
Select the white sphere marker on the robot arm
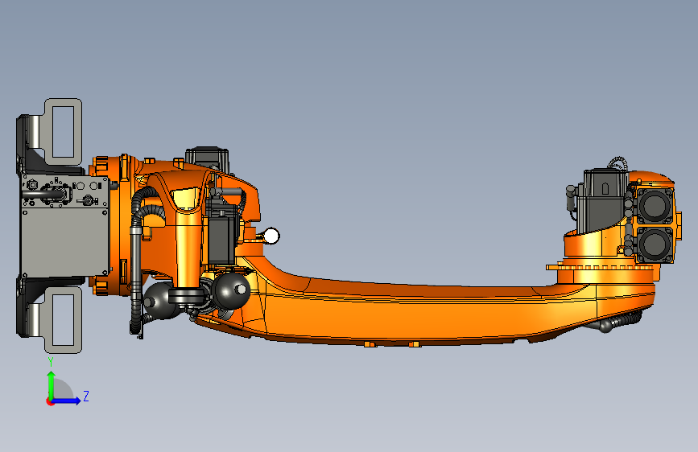click(271, 236)
